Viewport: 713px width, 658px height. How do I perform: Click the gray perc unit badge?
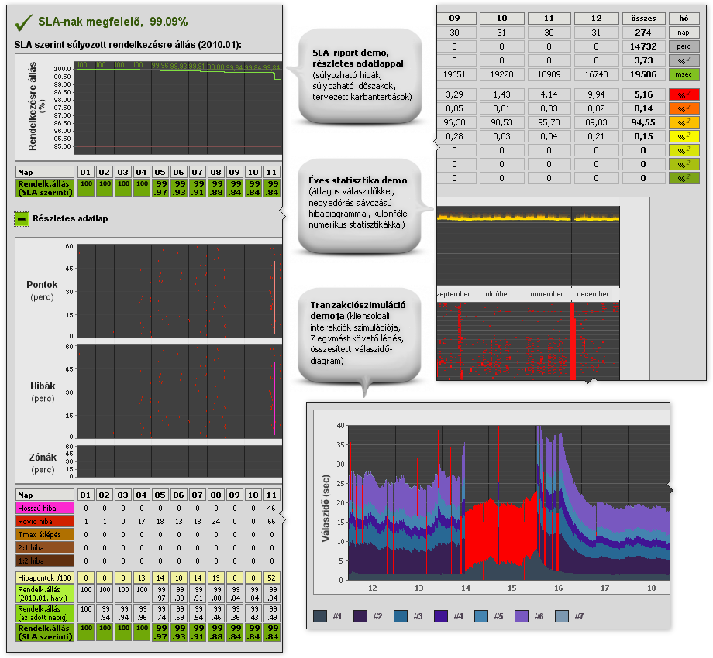(x=684, y=46)
